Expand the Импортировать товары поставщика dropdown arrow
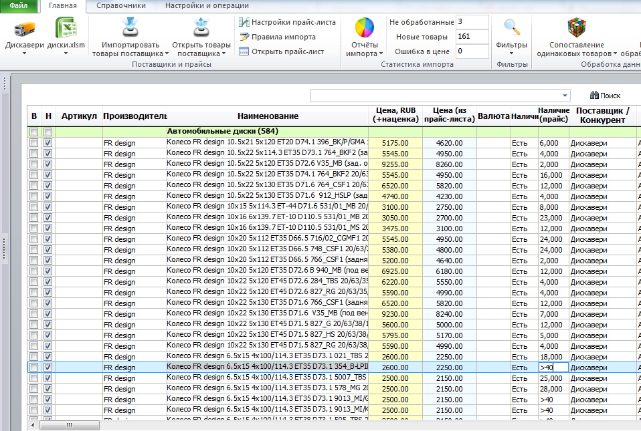 [x=167, y=53]
